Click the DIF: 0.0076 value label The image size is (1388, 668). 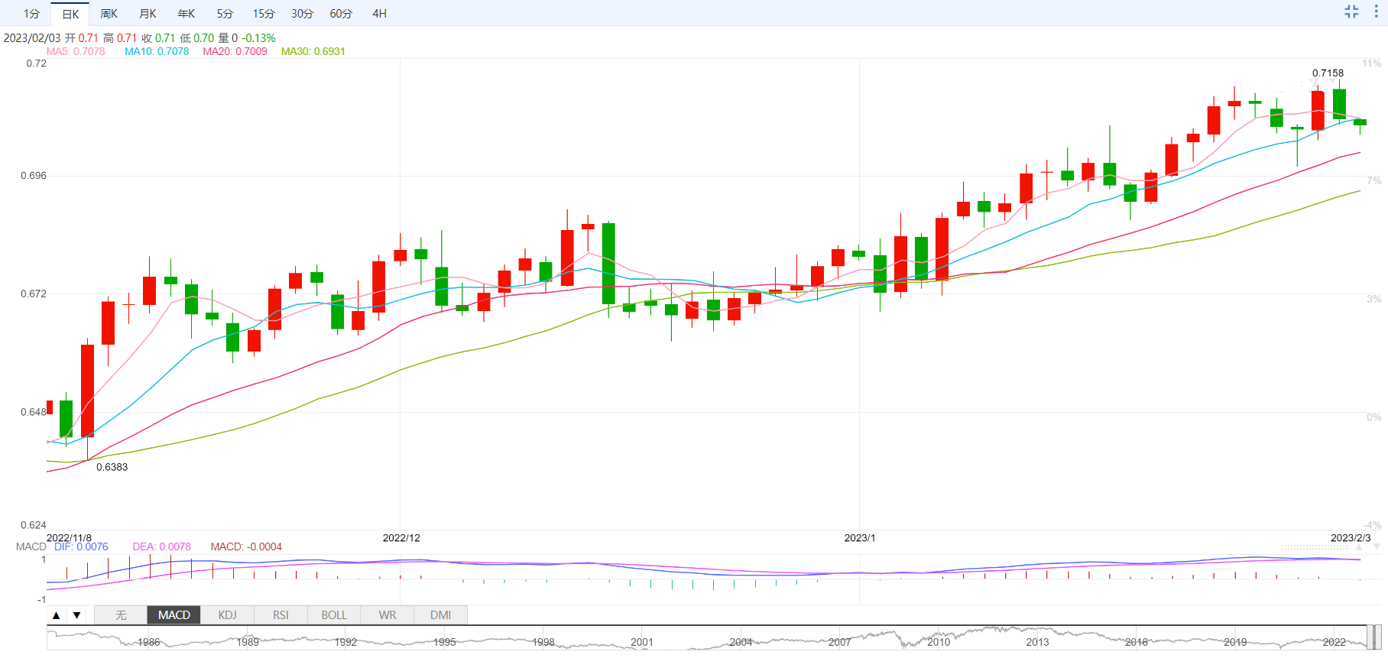click(81, 546)
